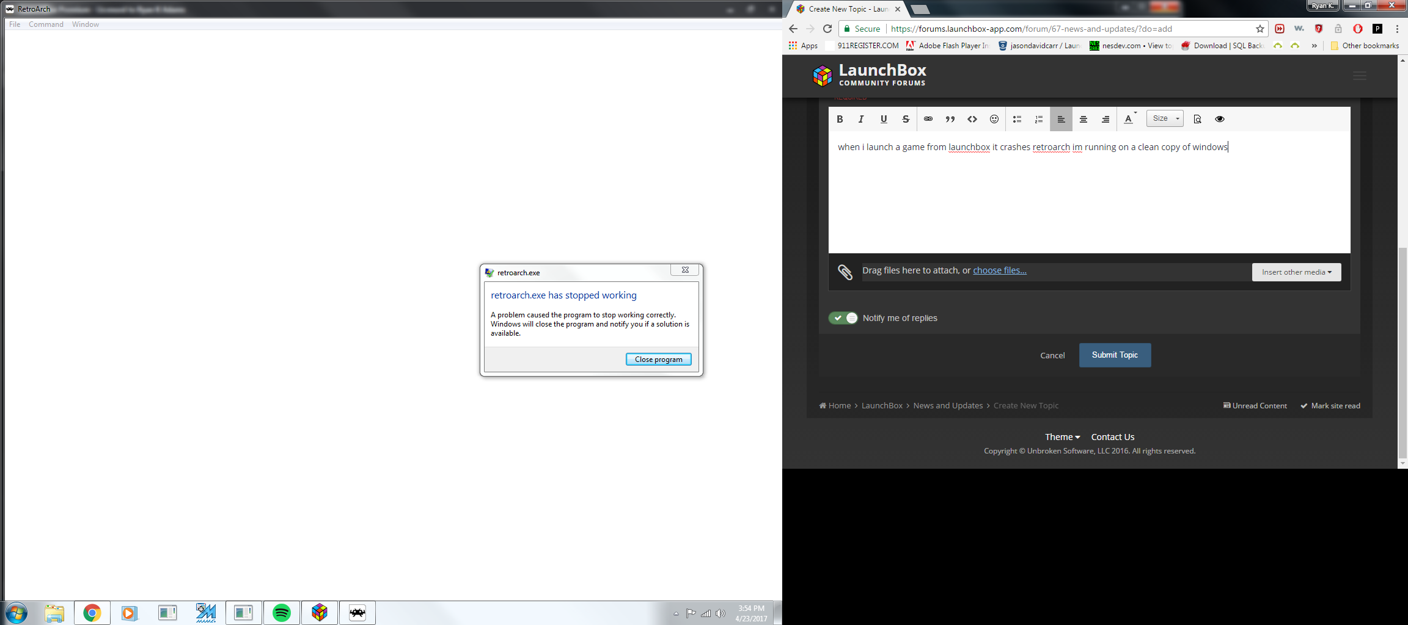The width and height of the screenshot is (1408, 625).
Task: Open the MAME taskbar icon
Action: tap(206, 613)
